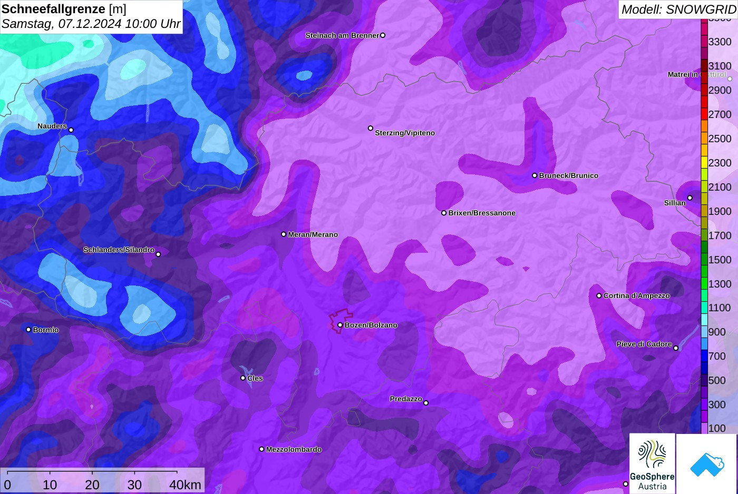Select the legend value 1900

[720, 211]
